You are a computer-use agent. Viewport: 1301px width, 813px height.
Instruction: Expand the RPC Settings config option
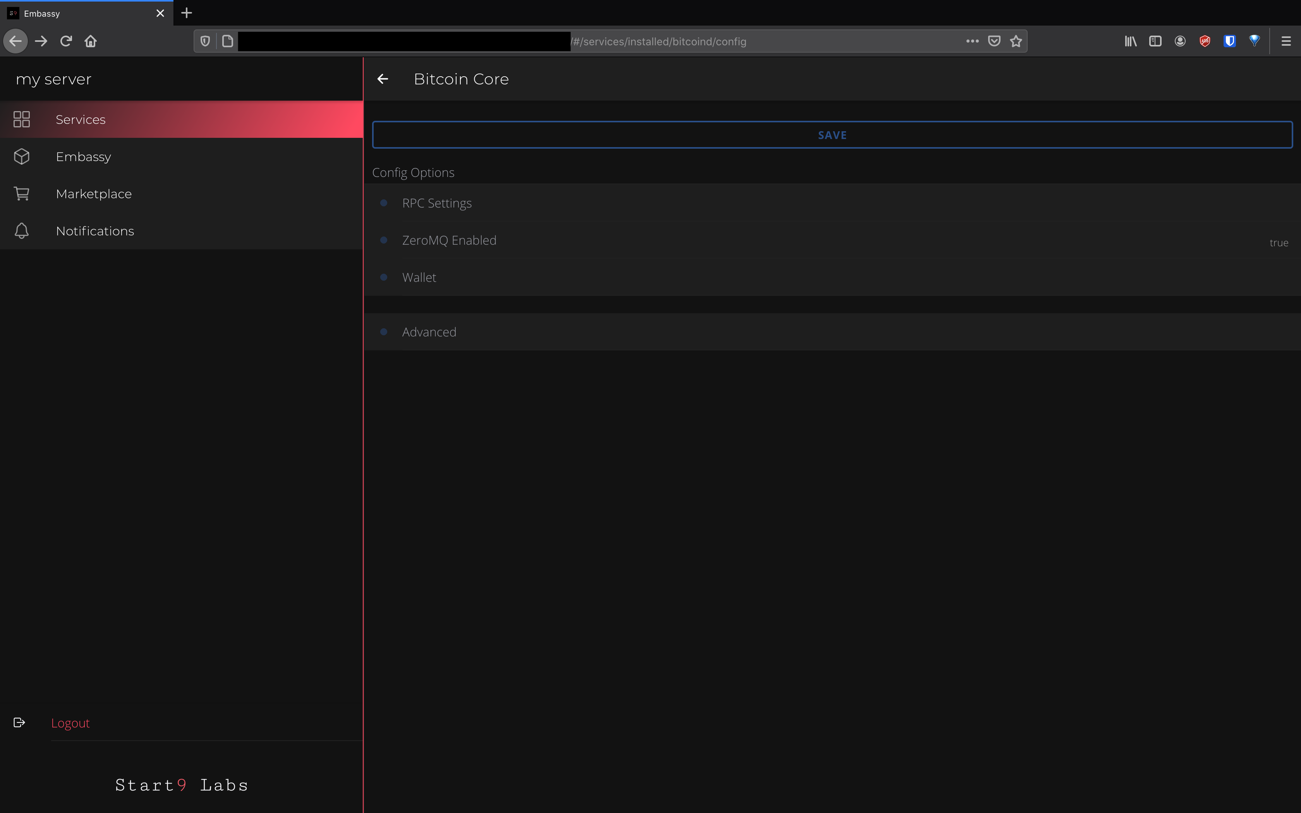pyautogui.click(x=436, y=203)
